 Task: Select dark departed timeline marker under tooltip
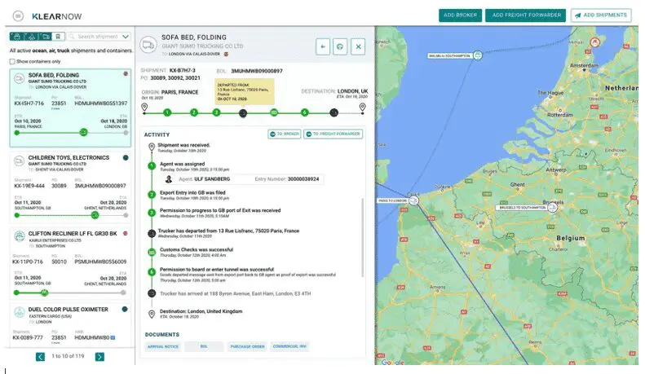pyautogui.click(x=243, y=113)
